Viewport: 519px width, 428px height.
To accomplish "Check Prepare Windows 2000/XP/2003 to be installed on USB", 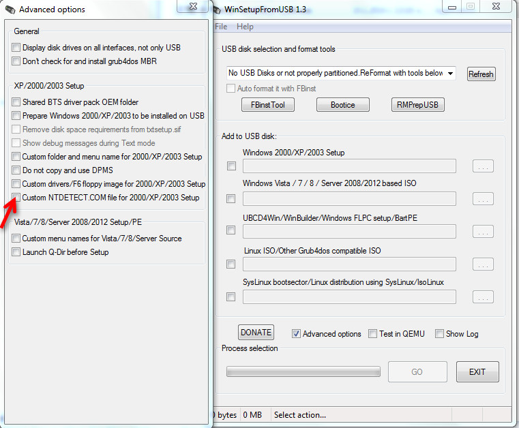I will coord(16,115).
